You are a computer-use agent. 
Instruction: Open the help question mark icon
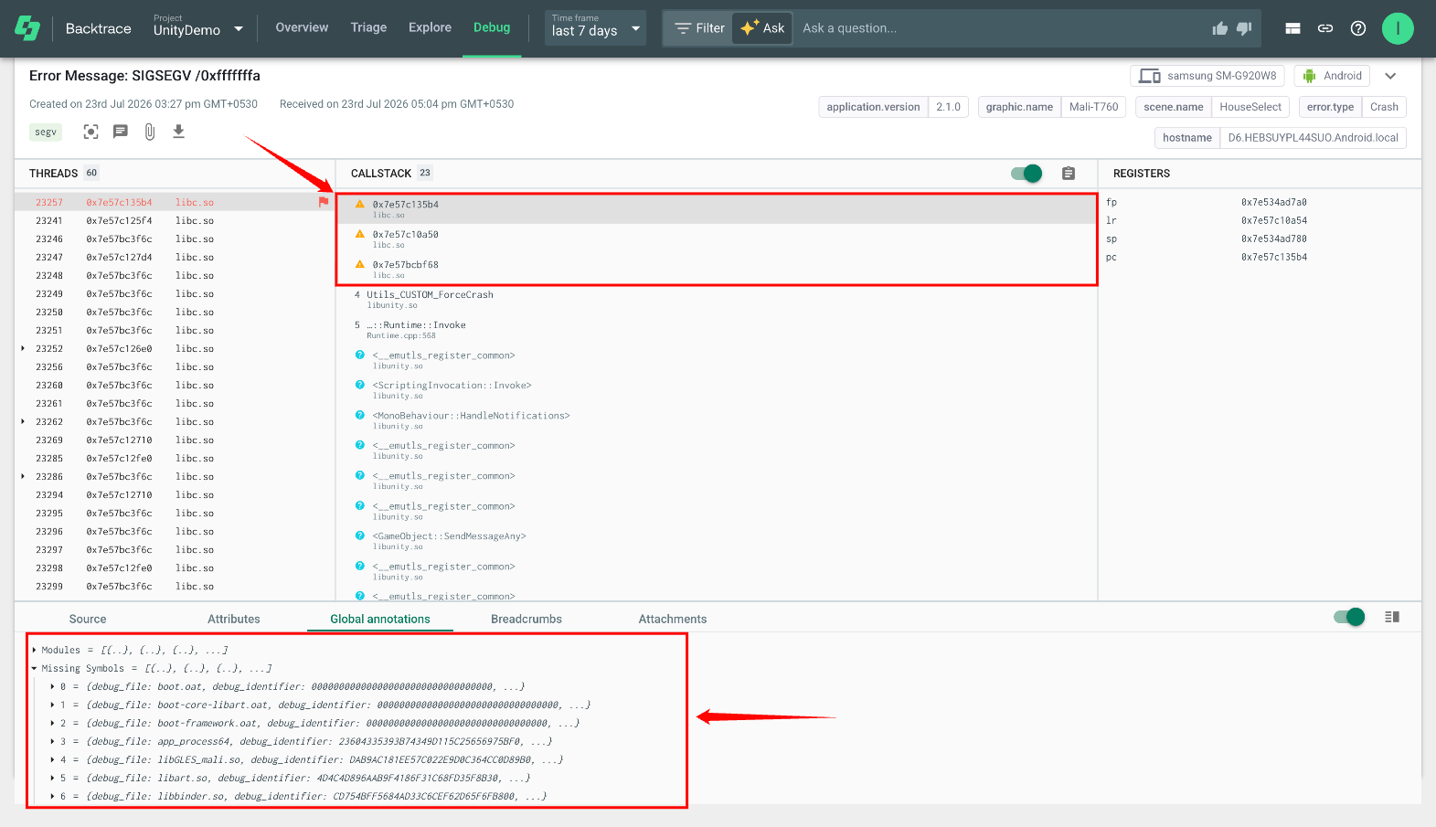1358,28
